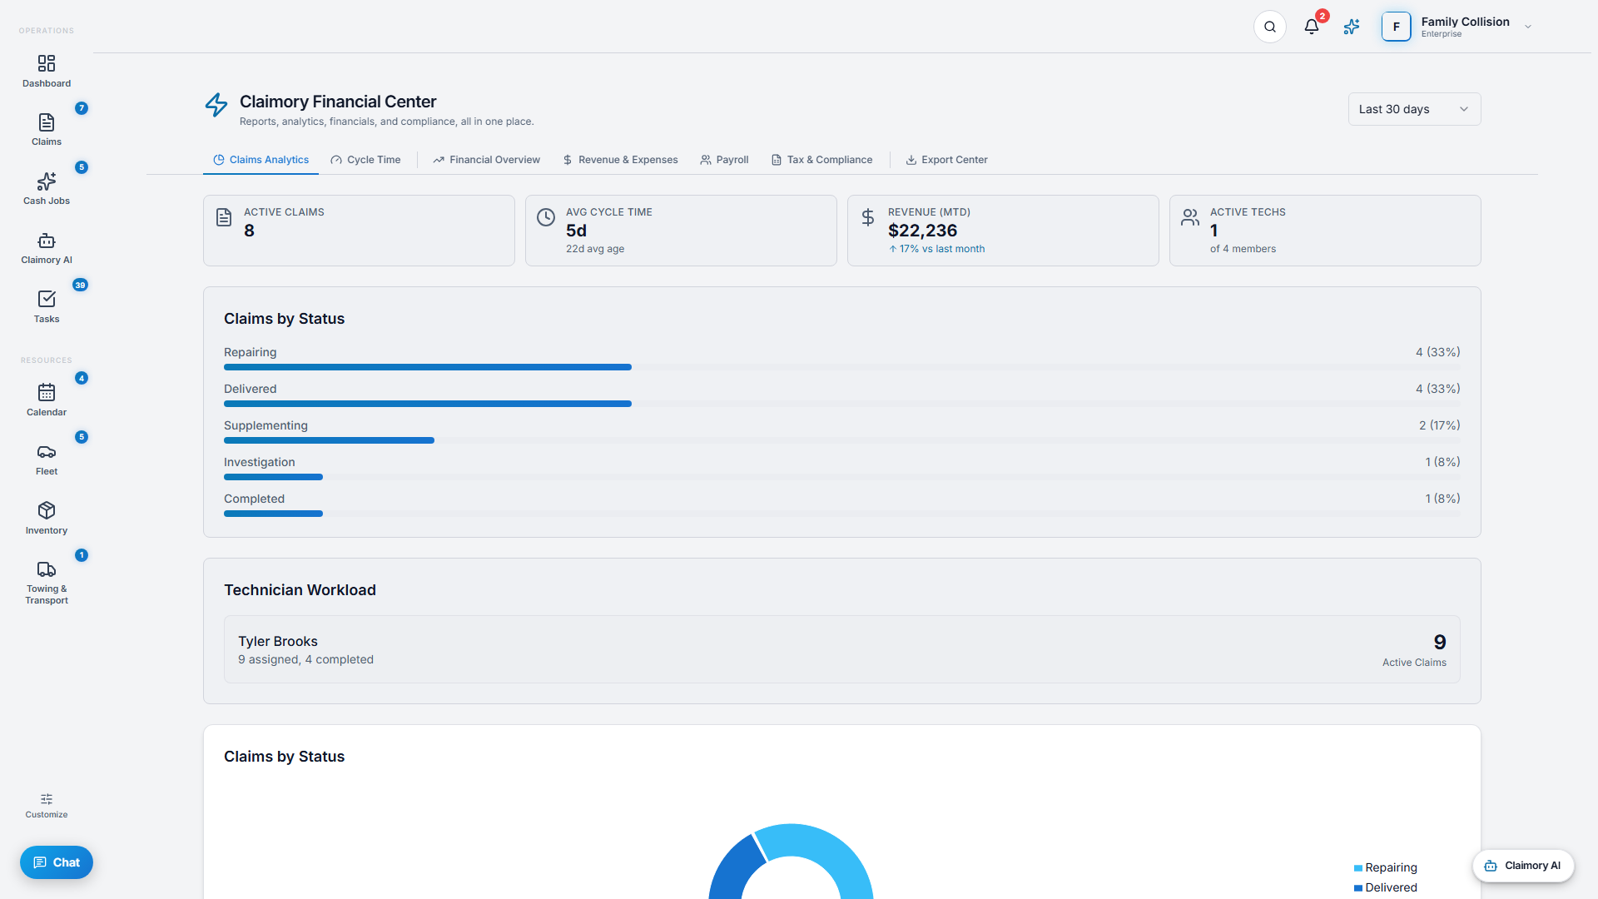This screenshot has height=899, width=1598.
Task: Open the notifications bell
Action: pyautogui.click(x=1312, y=27)
